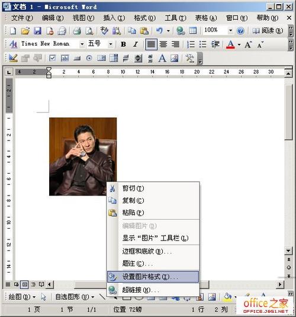This screenshot has height=317, width=296.
Task: Run the spelling and grammar check
Action: click(x=104, y=31)
